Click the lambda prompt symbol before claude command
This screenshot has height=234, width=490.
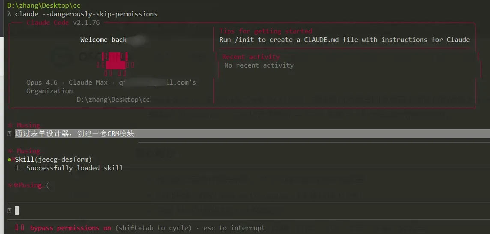click(9, 14)
